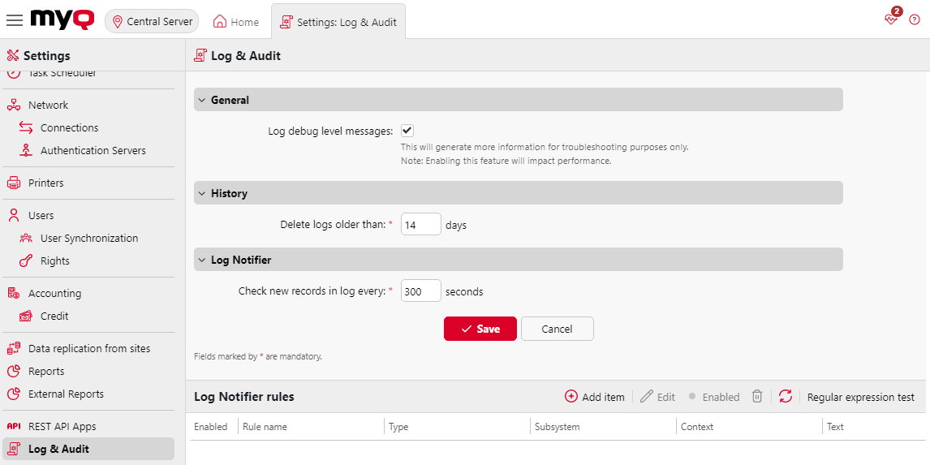
Task: Open Accounting settings in sidebar
Action: click(54, 293)
